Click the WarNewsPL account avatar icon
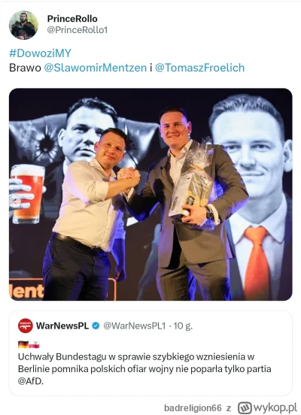This screenshot has height=415, width=301. pyautogui.click(x=26, y=326)
